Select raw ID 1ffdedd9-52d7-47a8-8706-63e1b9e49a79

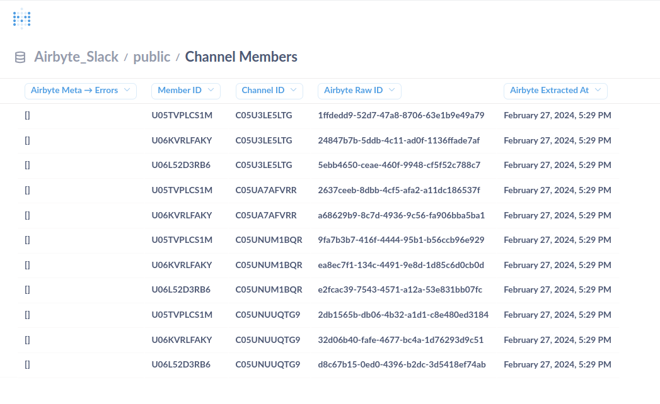click(401, 115)
